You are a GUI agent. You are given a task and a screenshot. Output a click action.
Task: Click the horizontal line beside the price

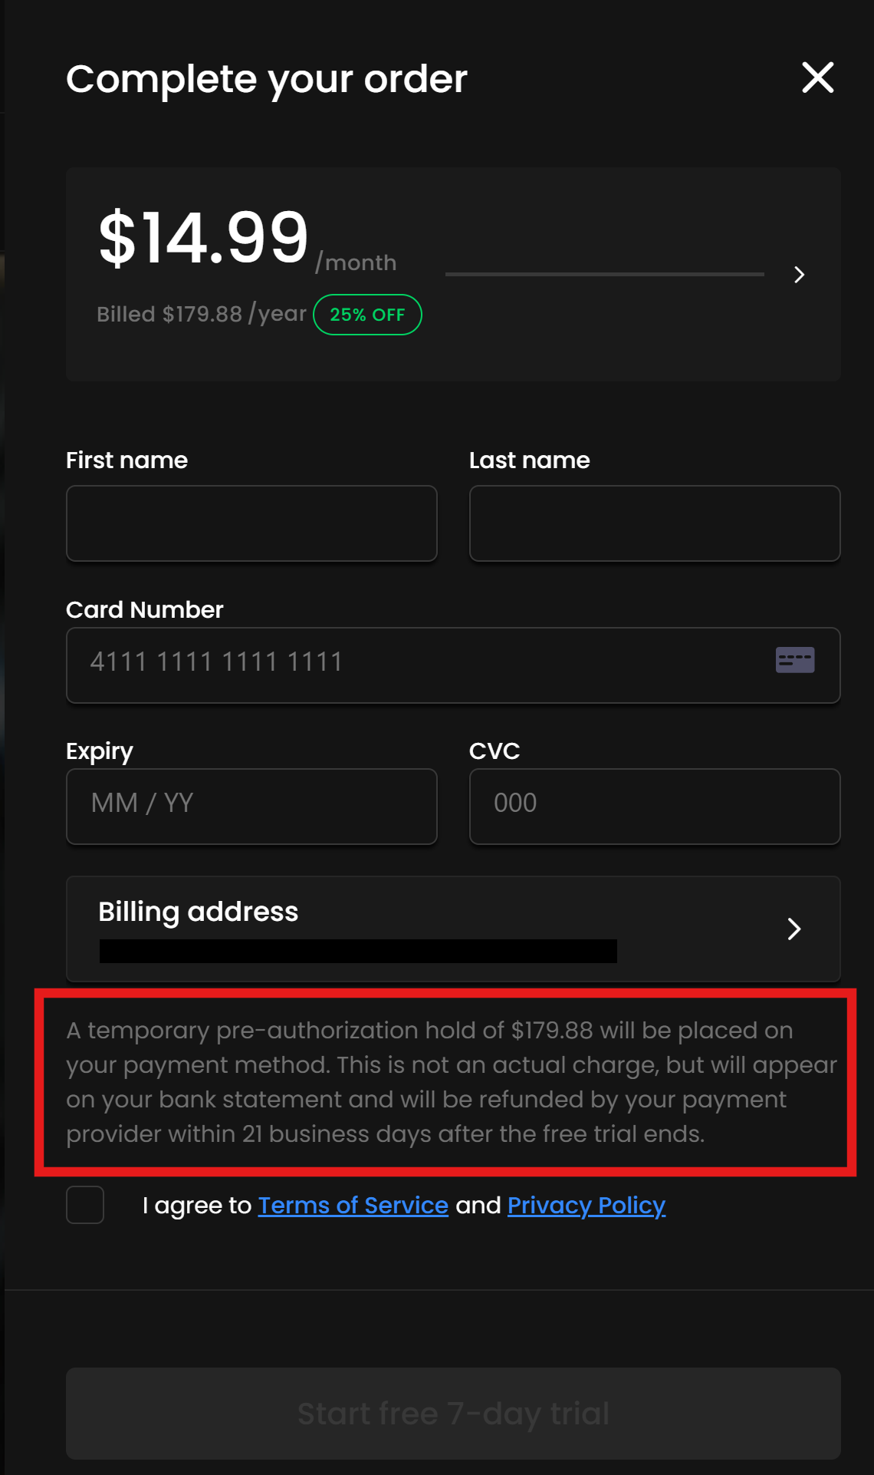click(604, 274)
